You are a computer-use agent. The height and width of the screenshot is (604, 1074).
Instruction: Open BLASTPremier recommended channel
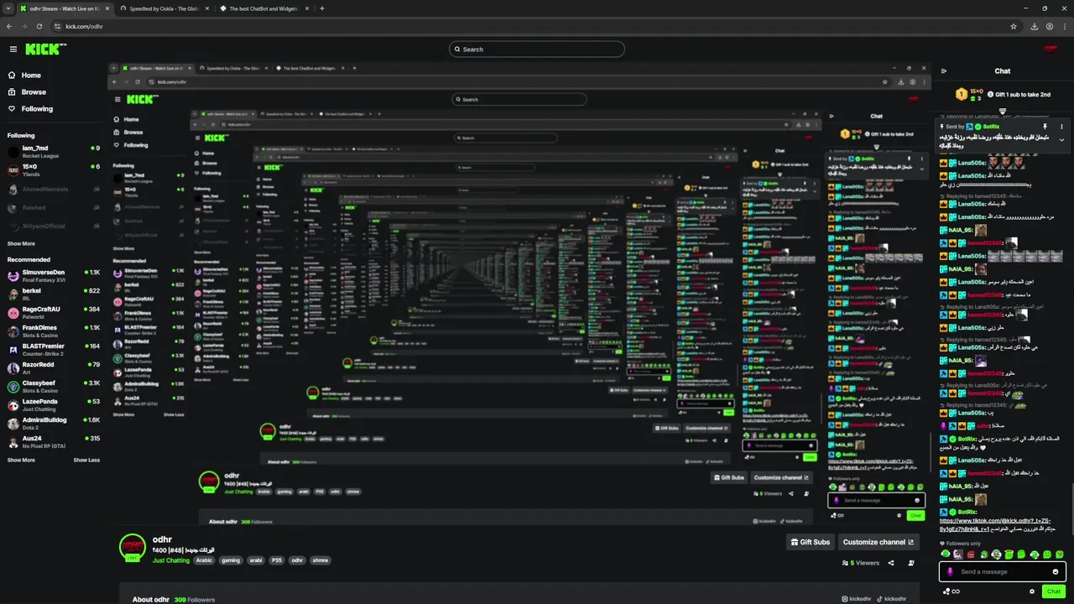pyautogui.click(x=54, y=349)
